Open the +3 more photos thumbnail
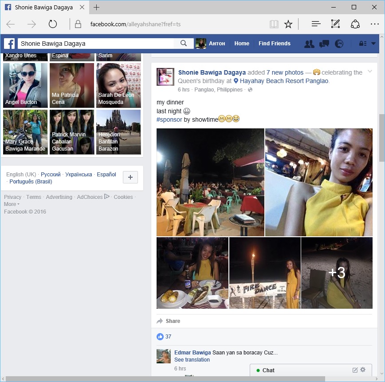 pos(337,273)
